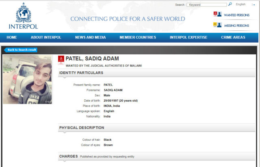Click the 'Date of birth:' label

[x=92, y=101]
